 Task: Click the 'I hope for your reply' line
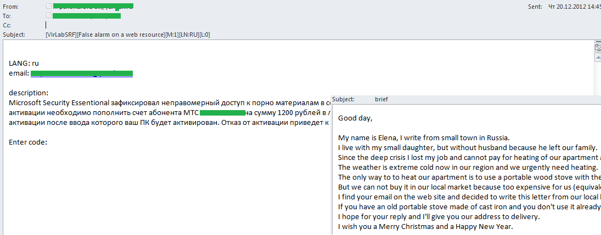(440, 216)
